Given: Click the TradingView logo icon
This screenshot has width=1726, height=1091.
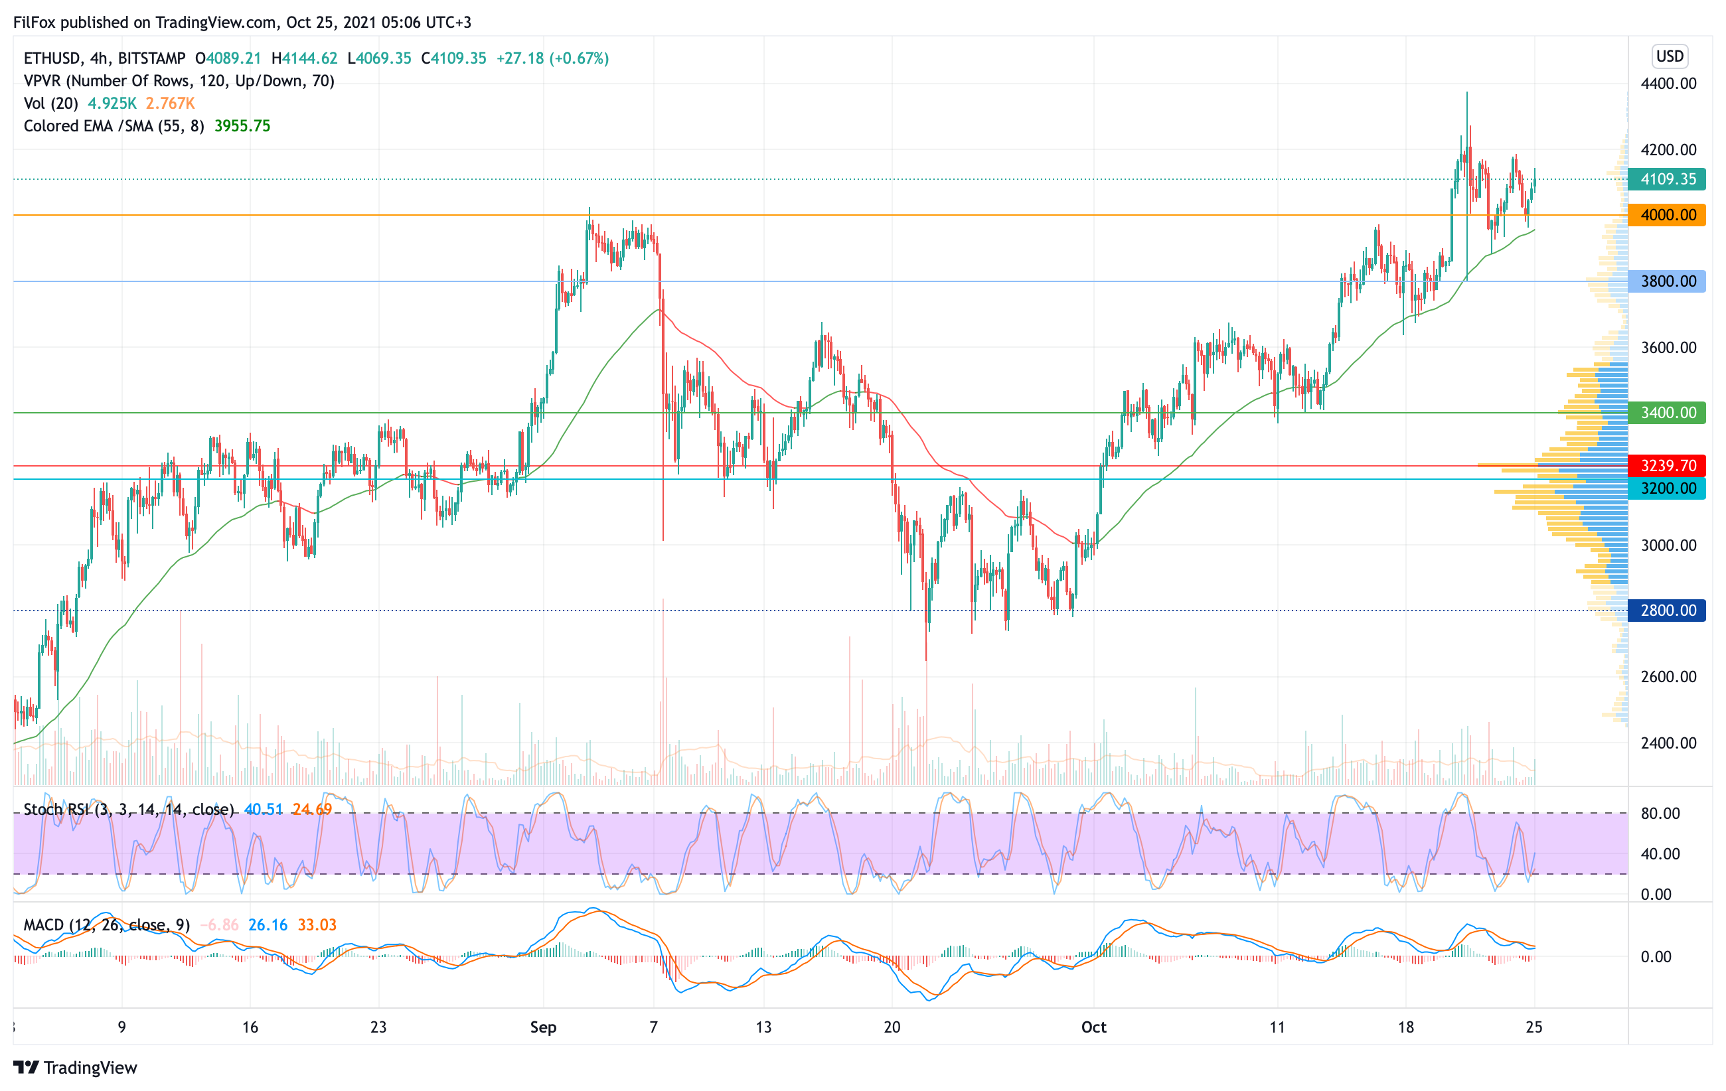Looking at the screenshot, I should pyautogui.click(x=26, y=1067).
